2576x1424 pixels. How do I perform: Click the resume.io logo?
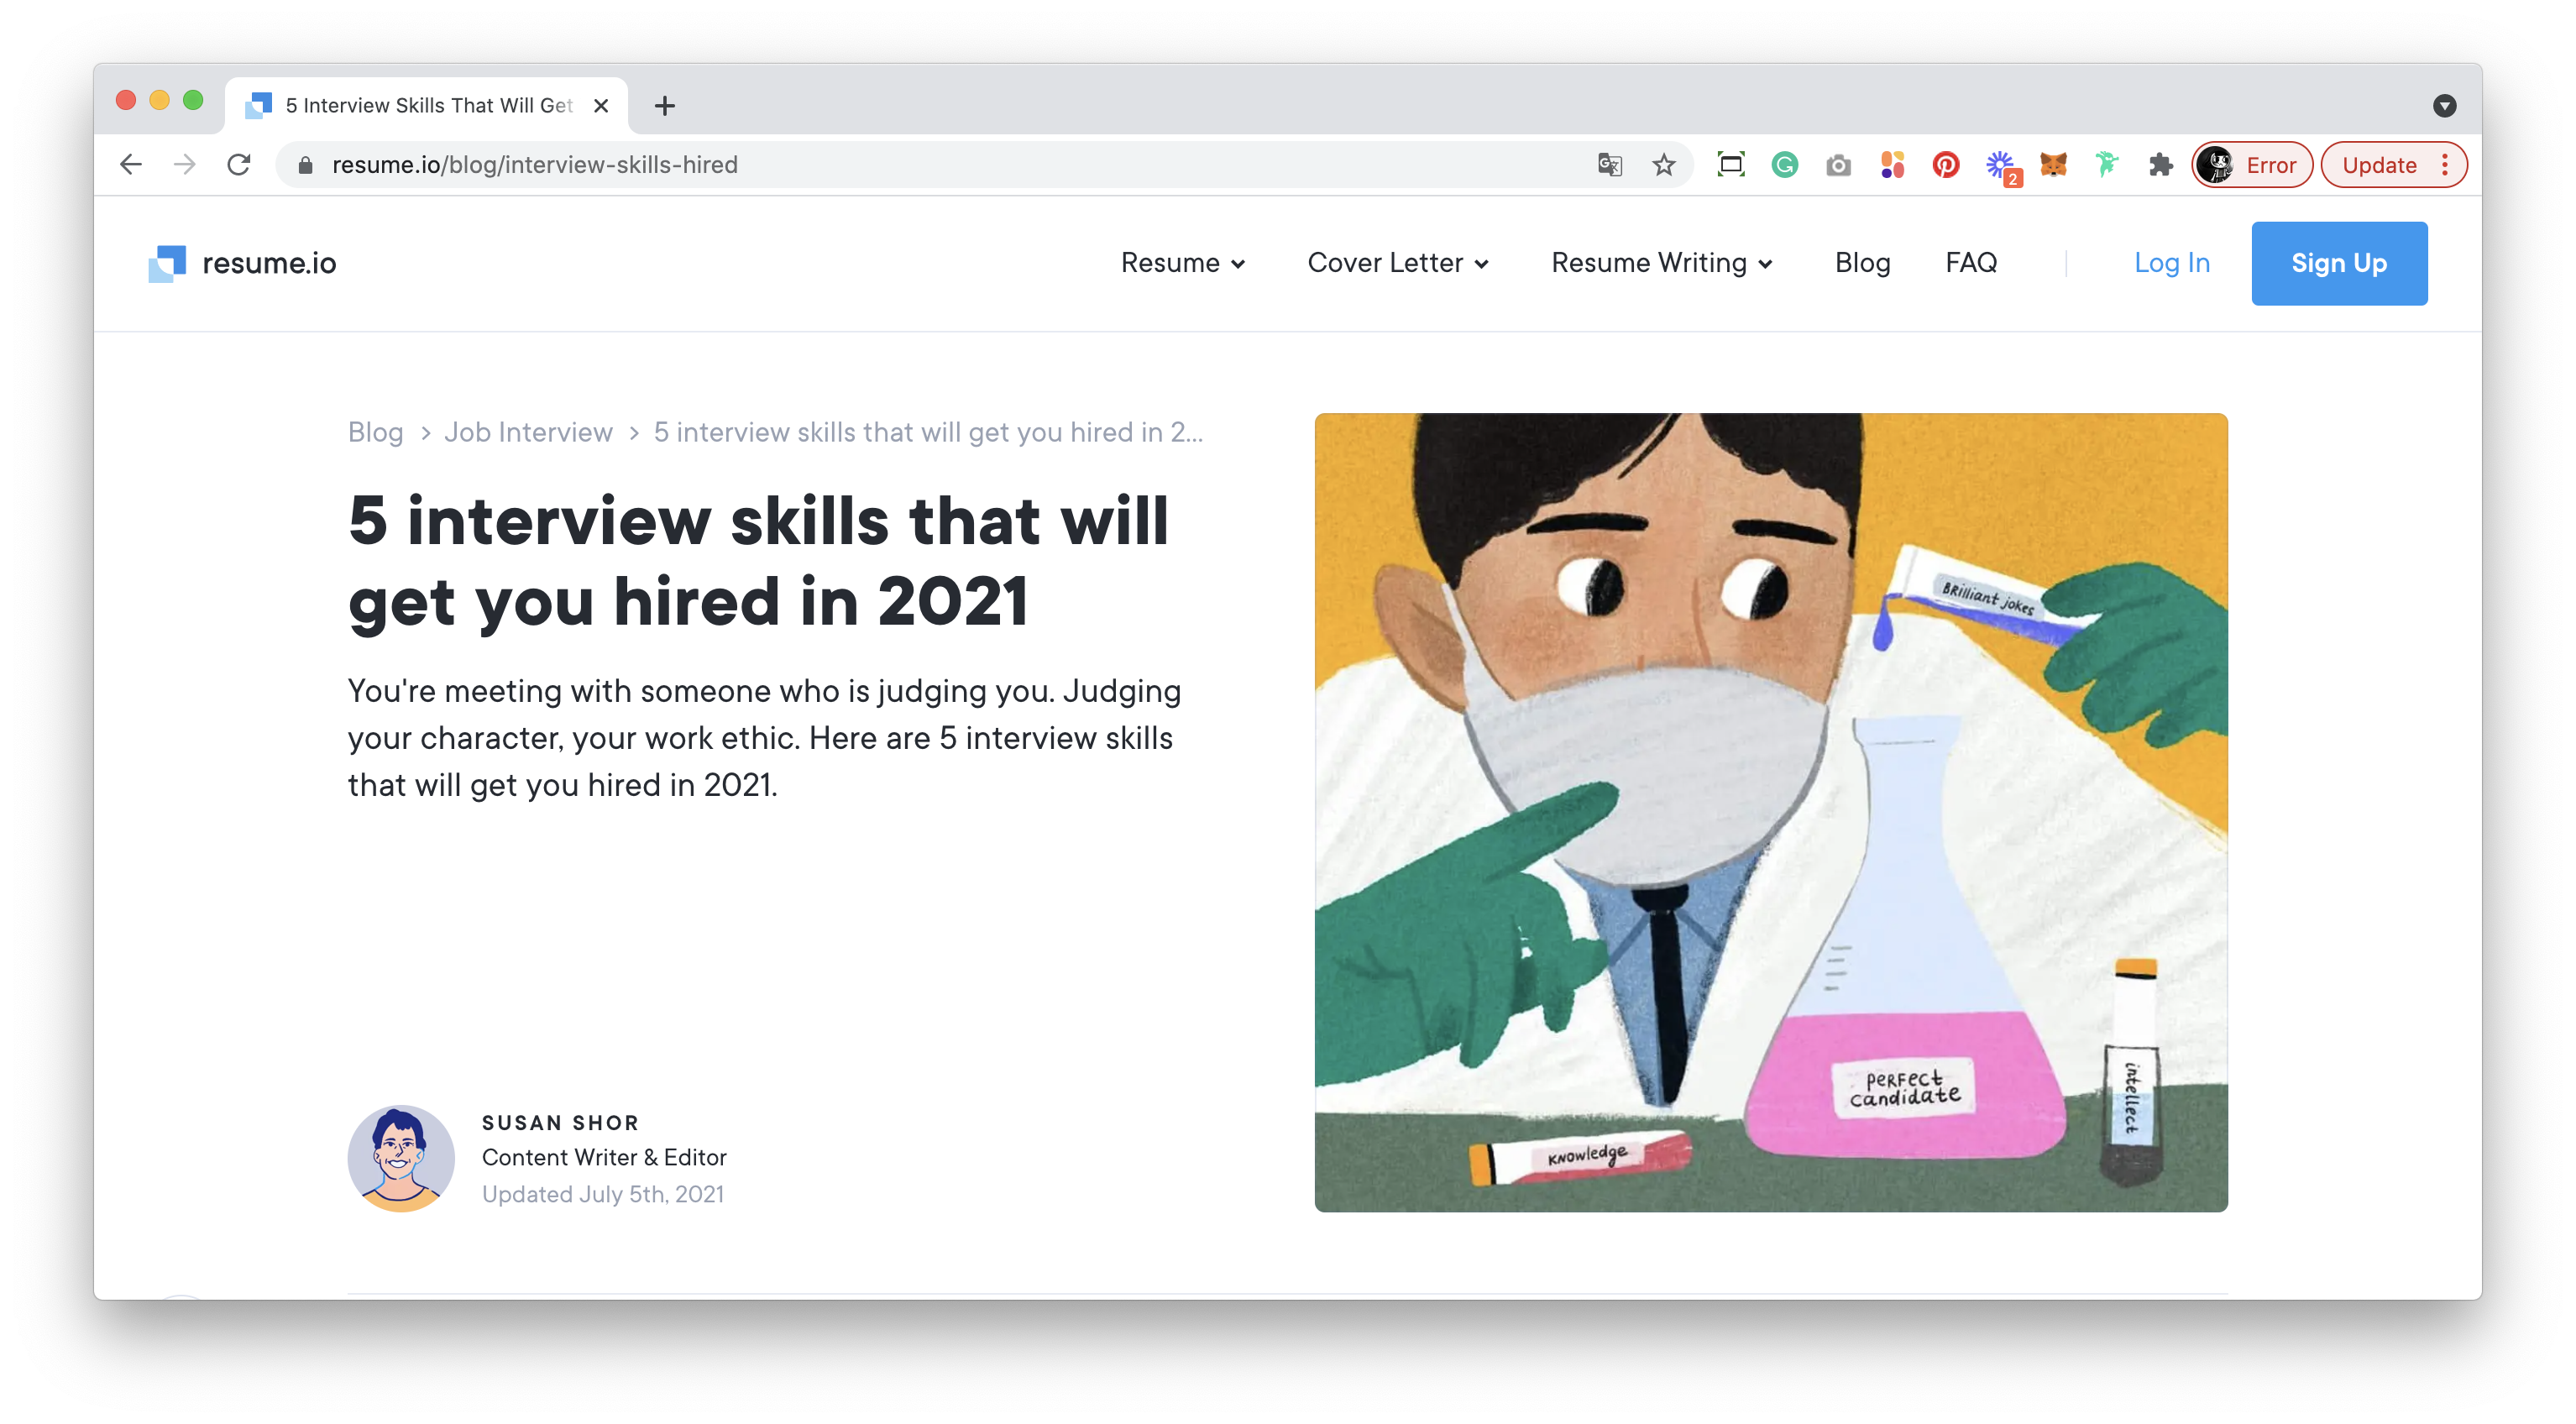click(x=242, y=263)
